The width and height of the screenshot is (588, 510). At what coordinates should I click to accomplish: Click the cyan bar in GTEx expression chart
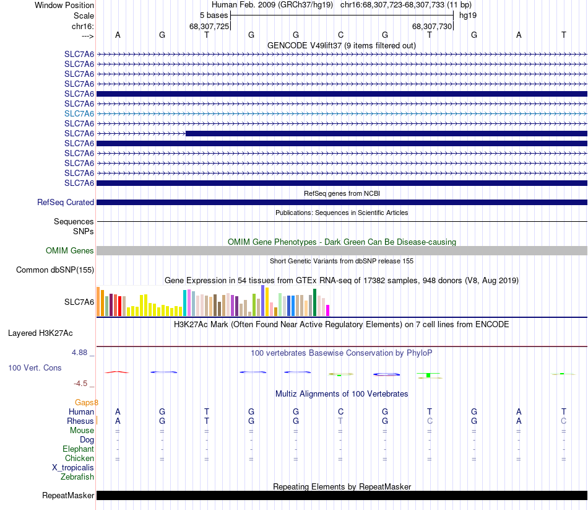pyautogui.click(x=184, y=302)
